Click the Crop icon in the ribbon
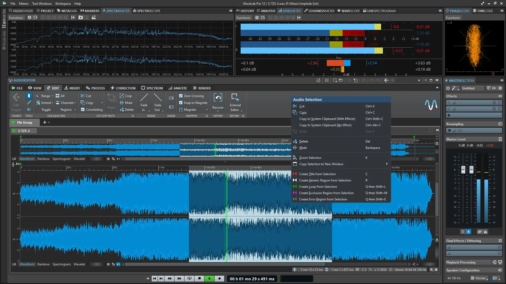 (122, 96)
